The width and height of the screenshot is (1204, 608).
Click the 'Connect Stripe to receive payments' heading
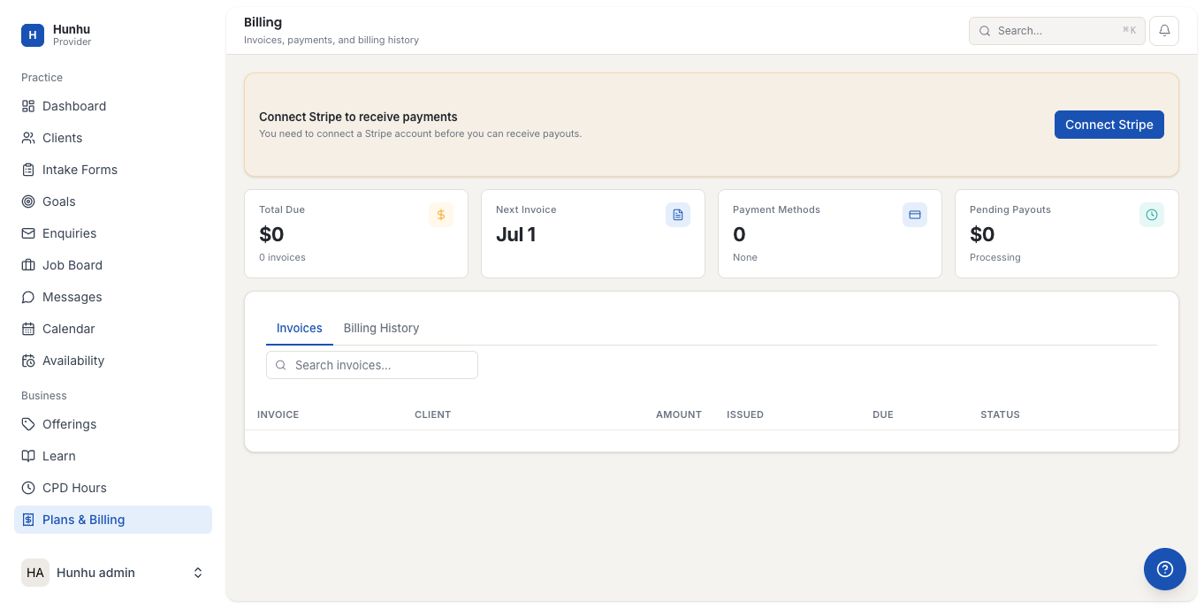[x=358, y=117]
